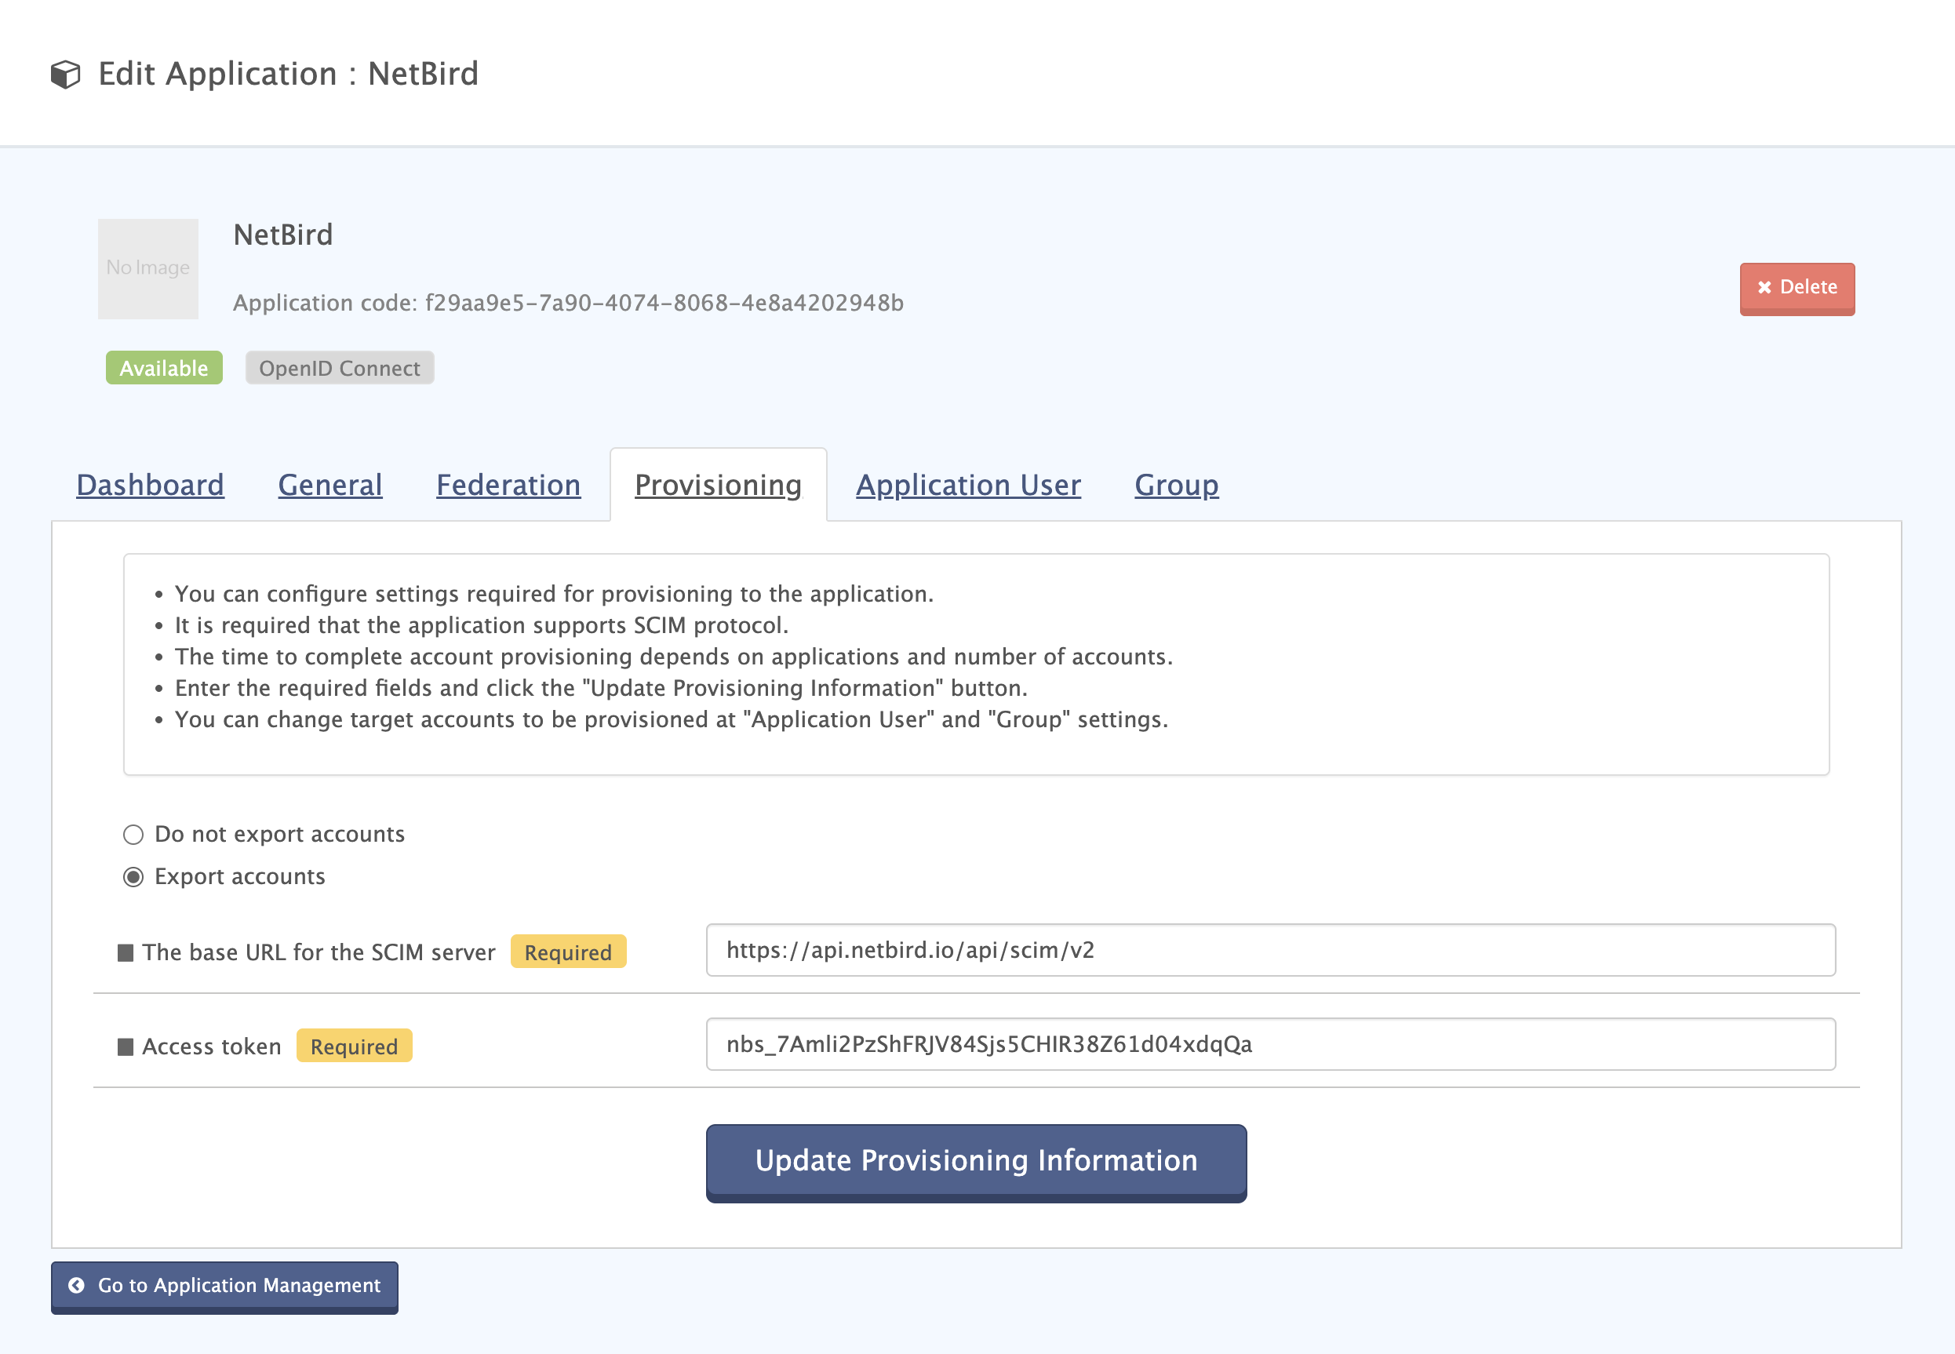Click the 'Access token' label

(x=211, y=1047)
